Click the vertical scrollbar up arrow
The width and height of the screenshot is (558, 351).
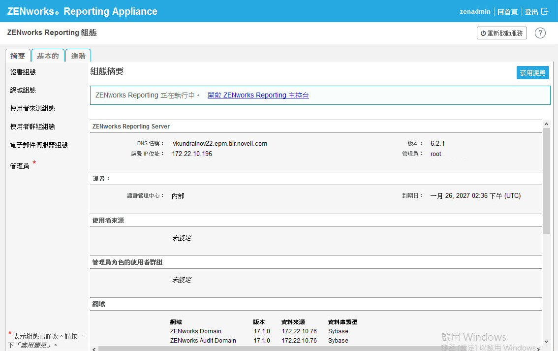point(546,124)
